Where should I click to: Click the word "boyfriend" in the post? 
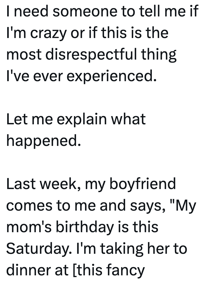143,184
